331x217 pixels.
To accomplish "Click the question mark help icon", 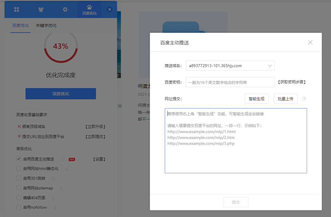I will (x=304, y=99).
